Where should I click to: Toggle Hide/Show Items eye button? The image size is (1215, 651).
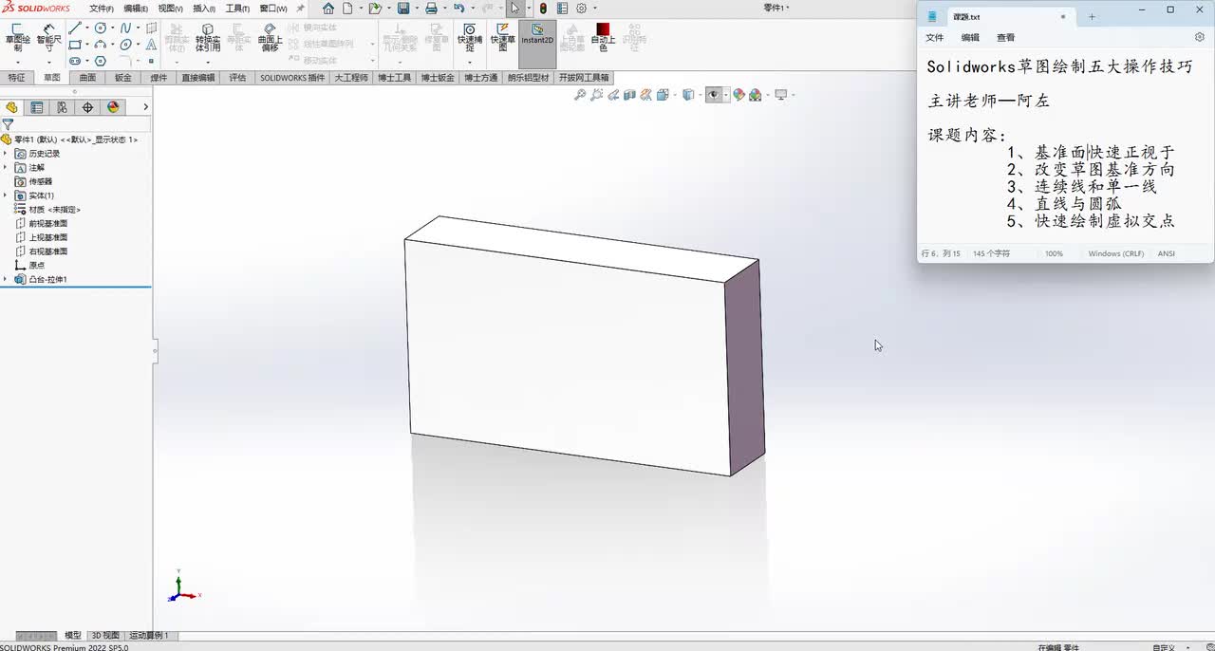pos(713,95)
